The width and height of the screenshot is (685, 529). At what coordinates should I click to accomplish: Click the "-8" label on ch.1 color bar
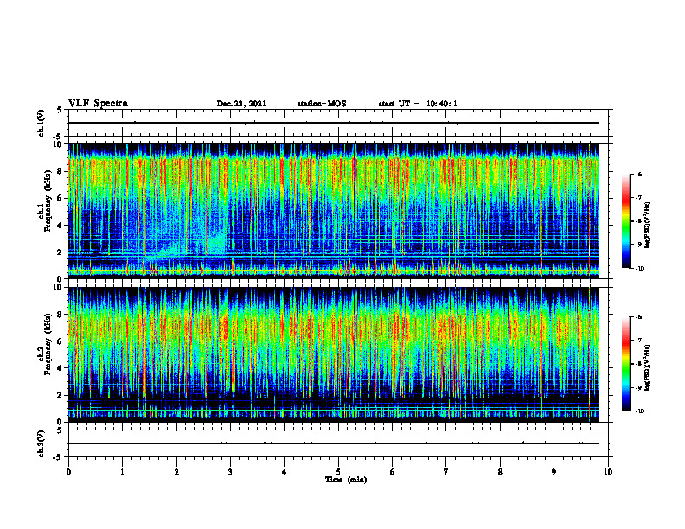[638, 221]
